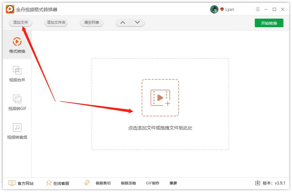Start the 录屏 screen recording tool
The width and height of the screenshot is (292, 192).
pyautogui.click(x=173, y=183)
